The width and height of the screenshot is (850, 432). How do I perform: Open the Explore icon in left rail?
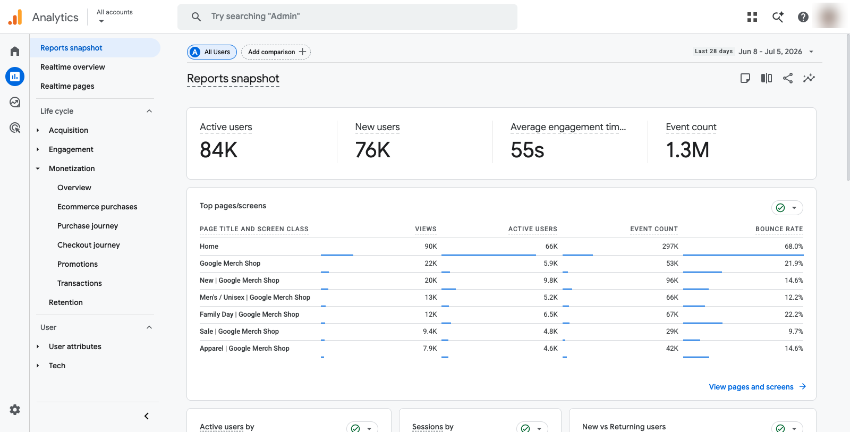coord(15,102)
